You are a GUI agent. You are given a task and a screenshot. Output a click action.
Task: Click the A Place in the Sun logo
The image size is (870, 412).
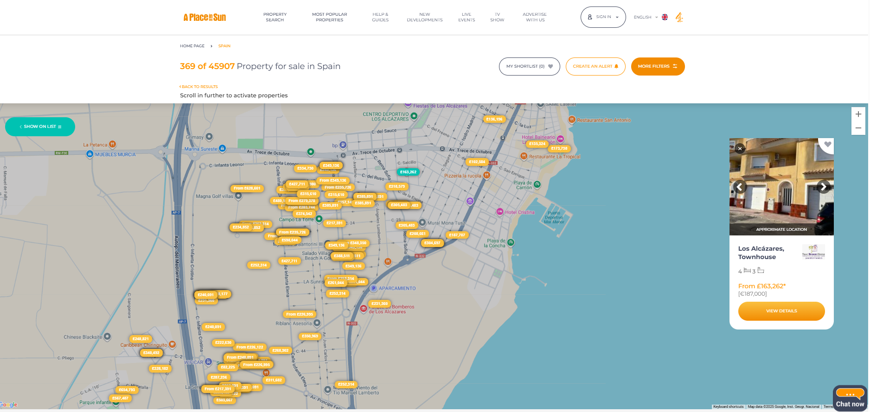coord(205,18)
